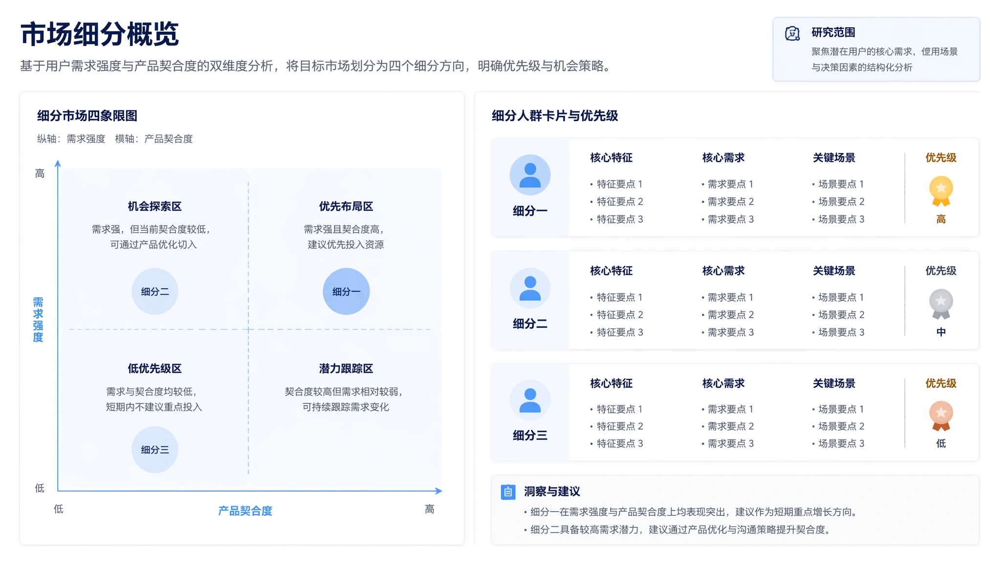
Task: Click the 聚焦潜在用户的核心需求 description text
Action: tap(885, 59)
